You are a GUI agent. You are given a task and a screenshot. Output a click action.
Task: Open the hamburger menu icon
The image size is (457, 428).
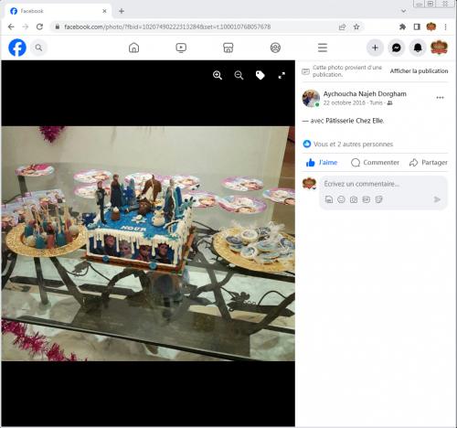[x=323, y=48]
